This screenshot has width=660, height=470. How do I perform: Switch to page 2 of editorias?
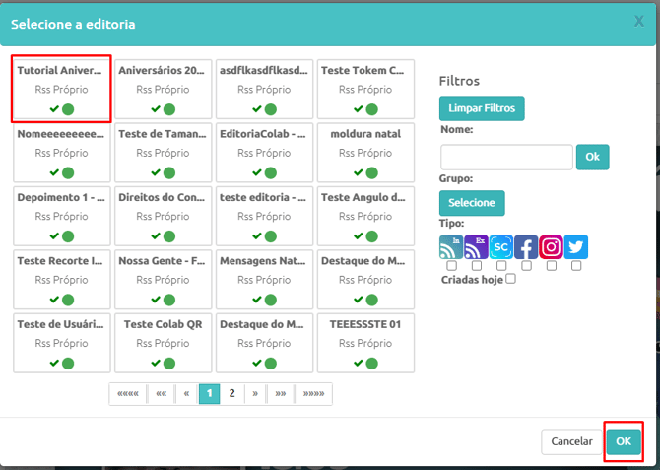point(231,394)
